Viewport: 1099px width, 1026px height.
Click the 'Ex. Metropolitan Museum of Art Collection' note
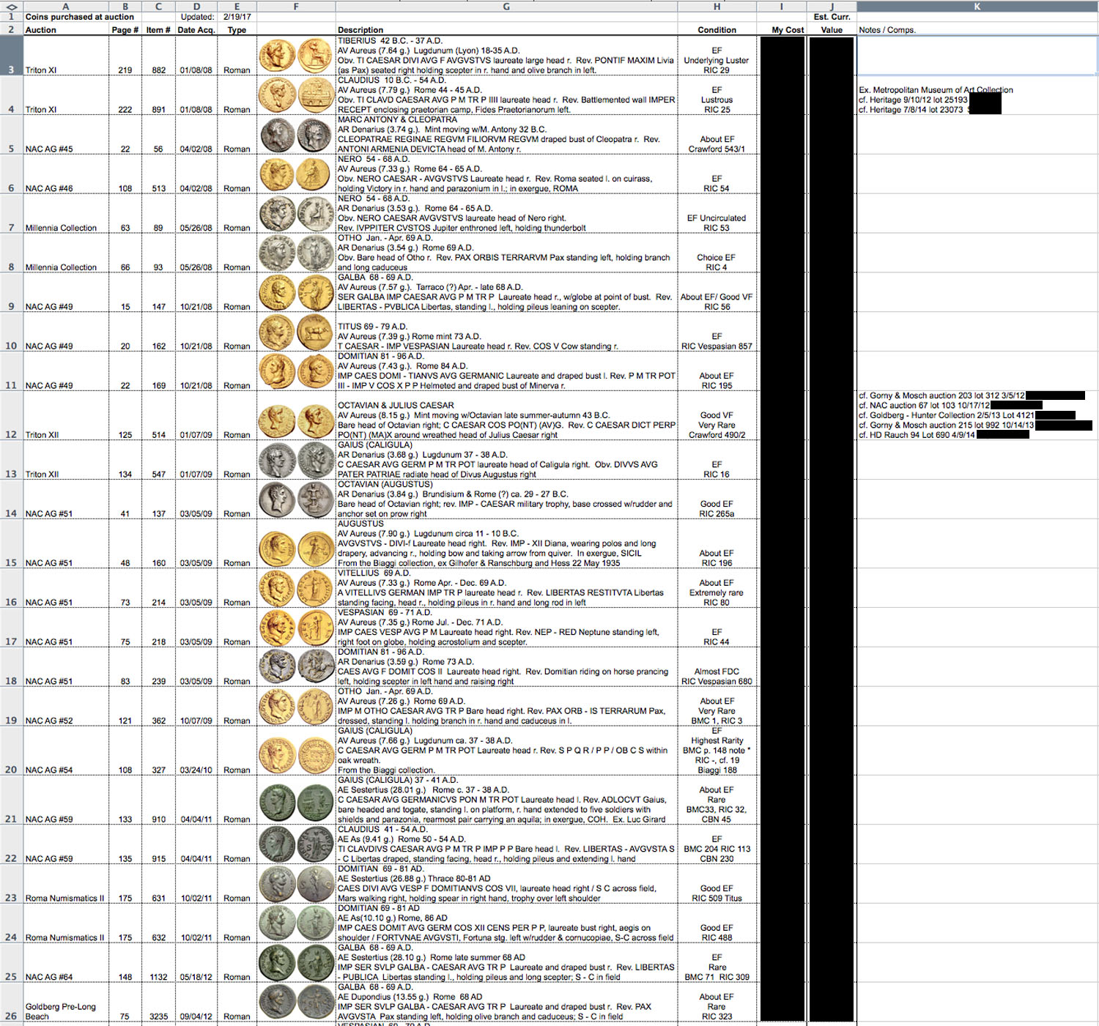[936, 90]
